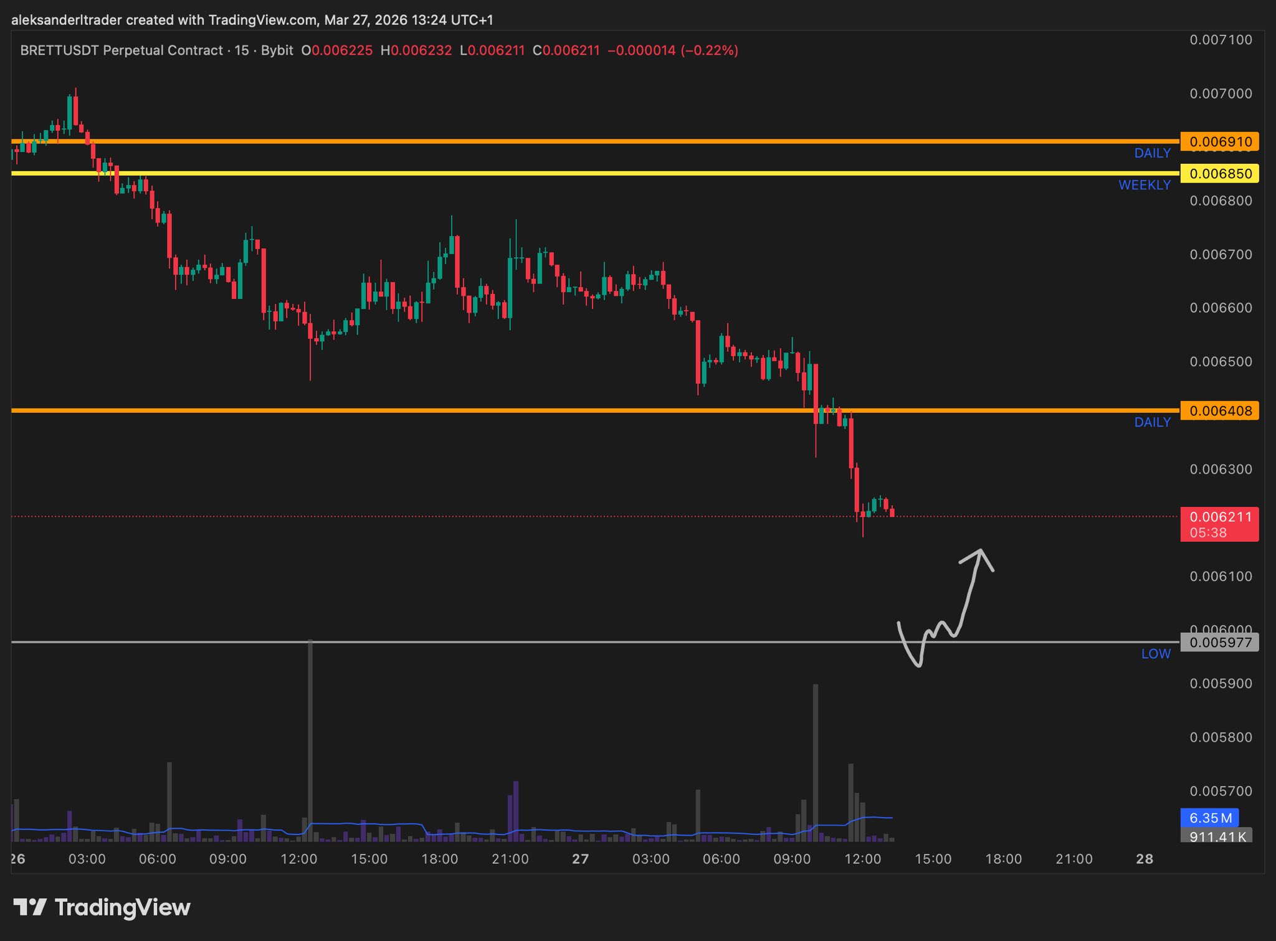This screenshot has height=941, width=1276.
Task: Click the 0.007000 price axis label
Action: click(x=1221, y=93)
